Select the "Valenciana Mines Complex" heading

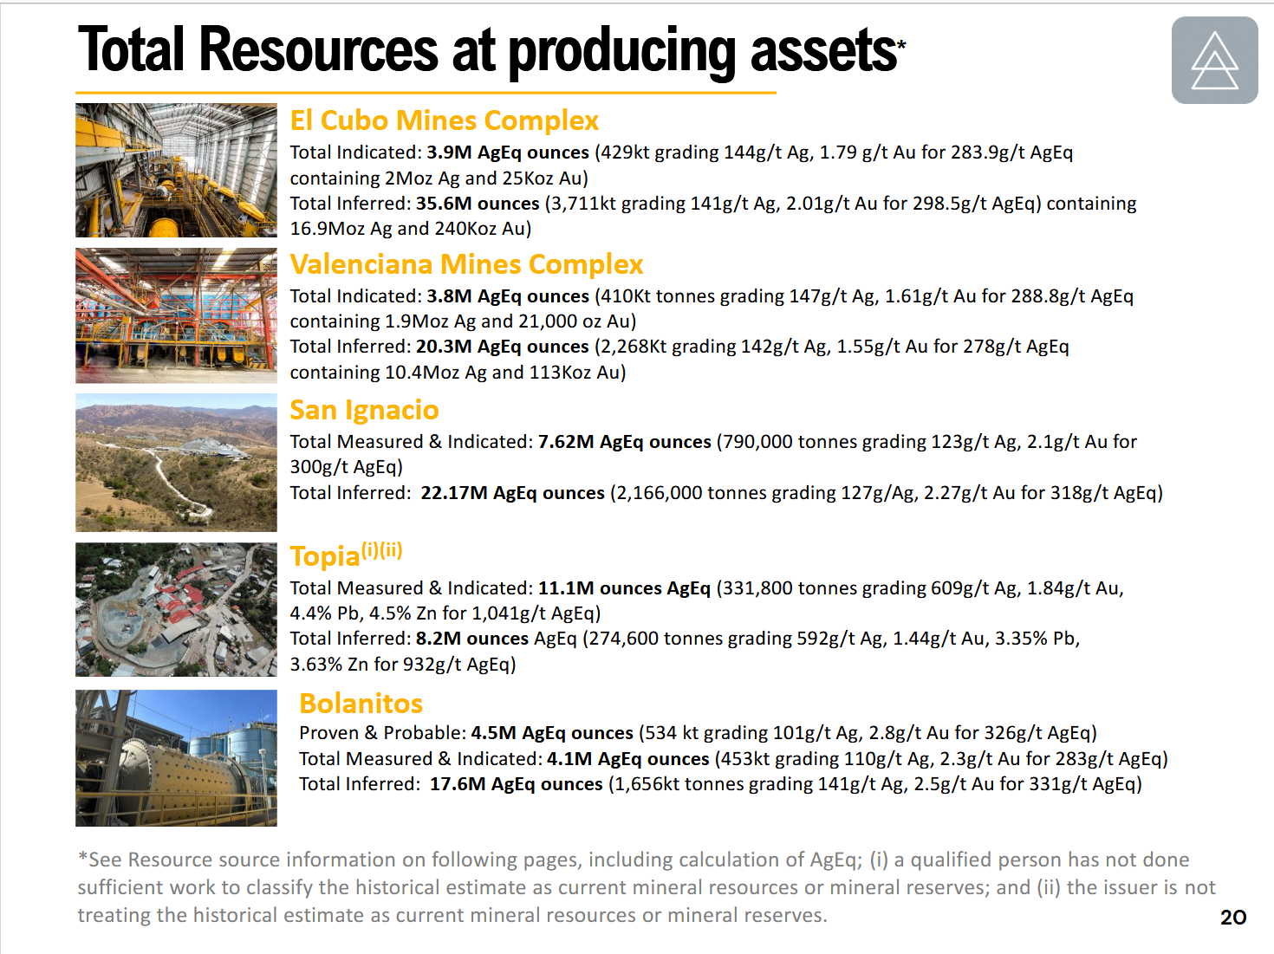(466, 264)
